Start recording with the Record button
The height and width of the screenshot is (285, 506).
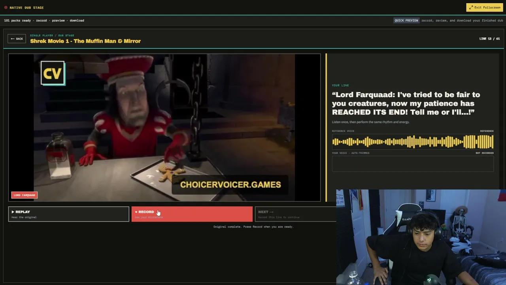(192, 214)
